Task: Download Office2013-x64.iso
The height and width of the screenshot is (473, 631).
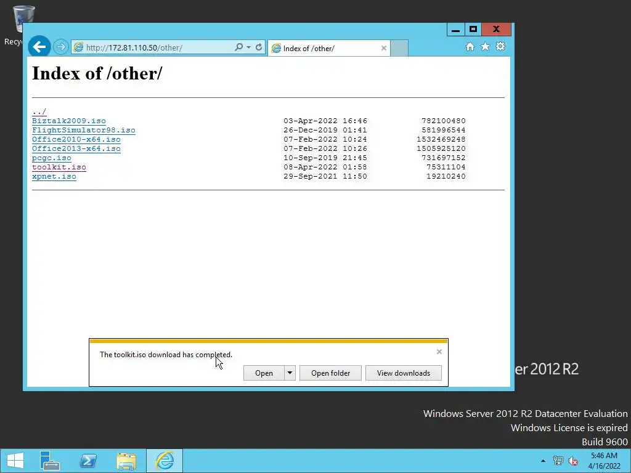Action: coord(76,149)
